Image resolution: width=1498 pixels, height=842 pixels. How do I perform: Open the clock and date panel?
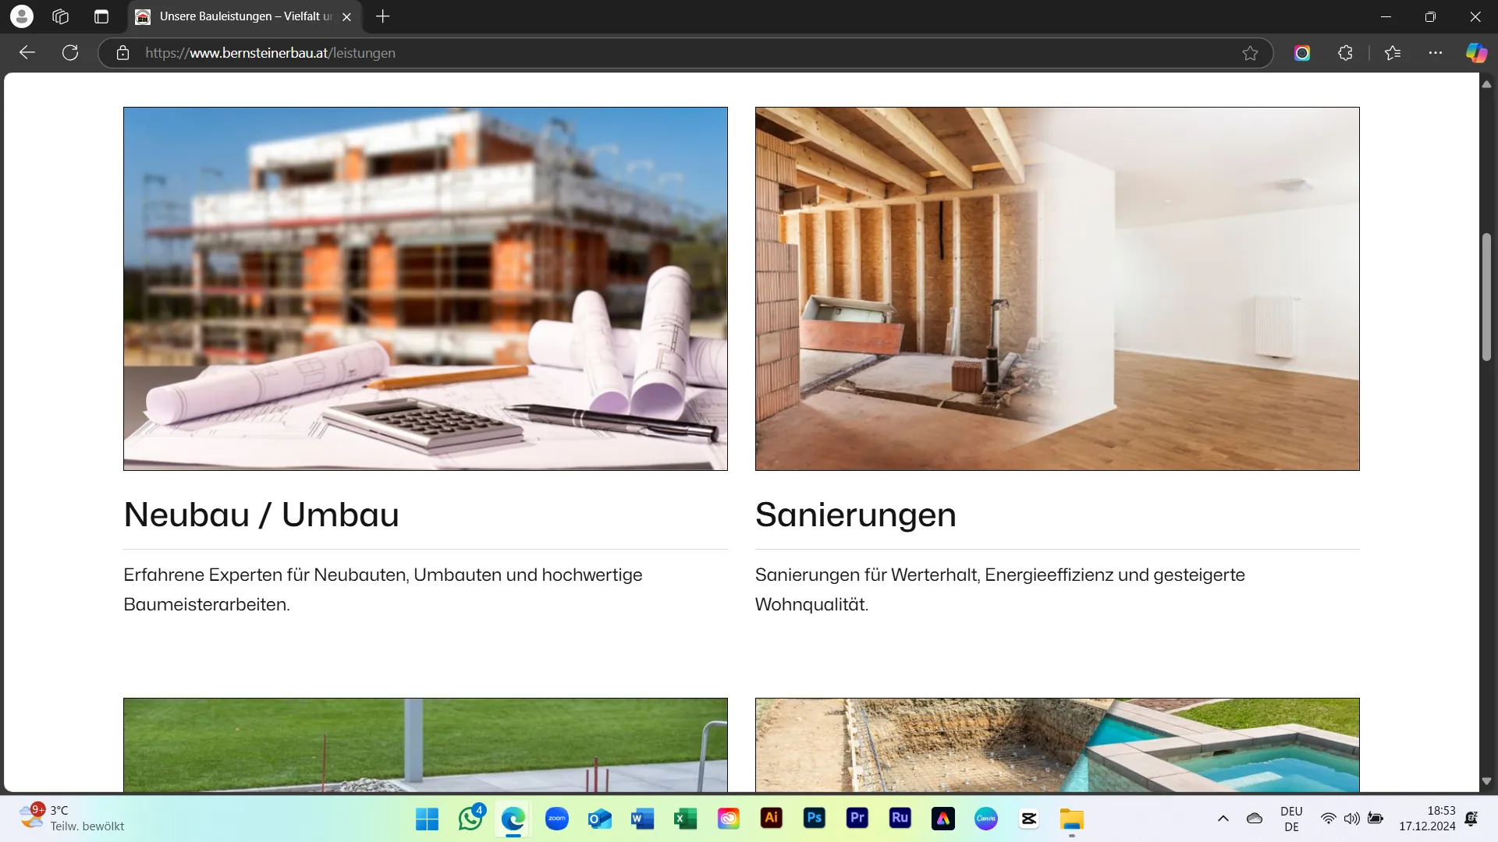[x=1427, y=819]
